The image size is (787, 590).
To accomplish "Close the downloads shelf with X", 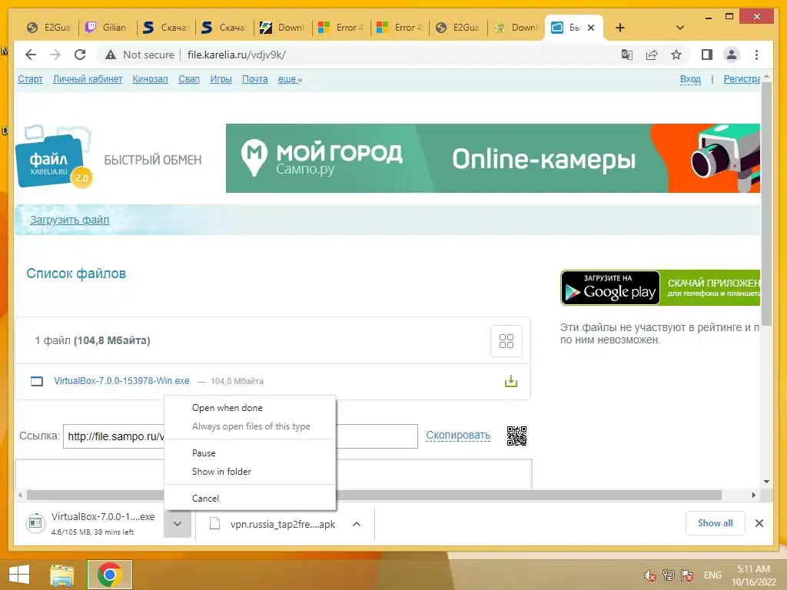I will [x=759, y=523].
